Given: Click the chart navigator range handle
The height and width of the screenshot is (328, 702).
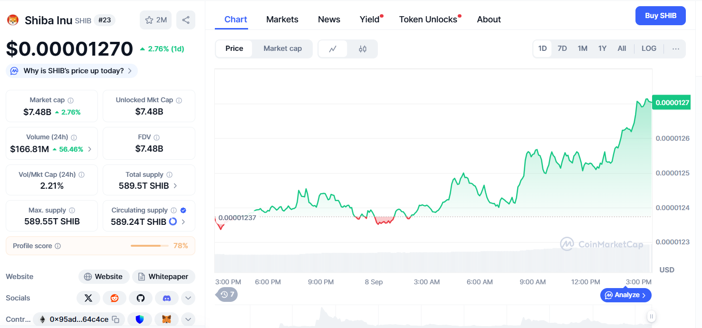Looking at the screenshot, I should [652, 316].
